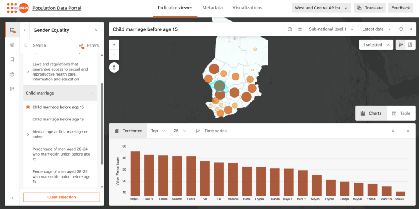
Task: Click the Feedback button
Action: 401,8
